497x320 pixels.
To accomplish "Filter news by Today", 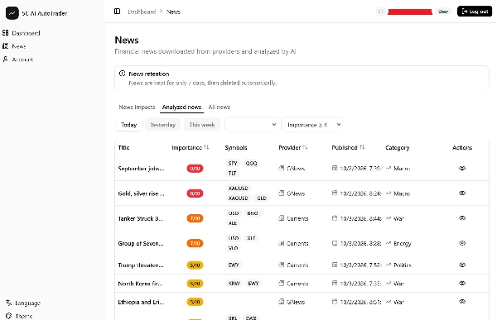I will 128,125.
